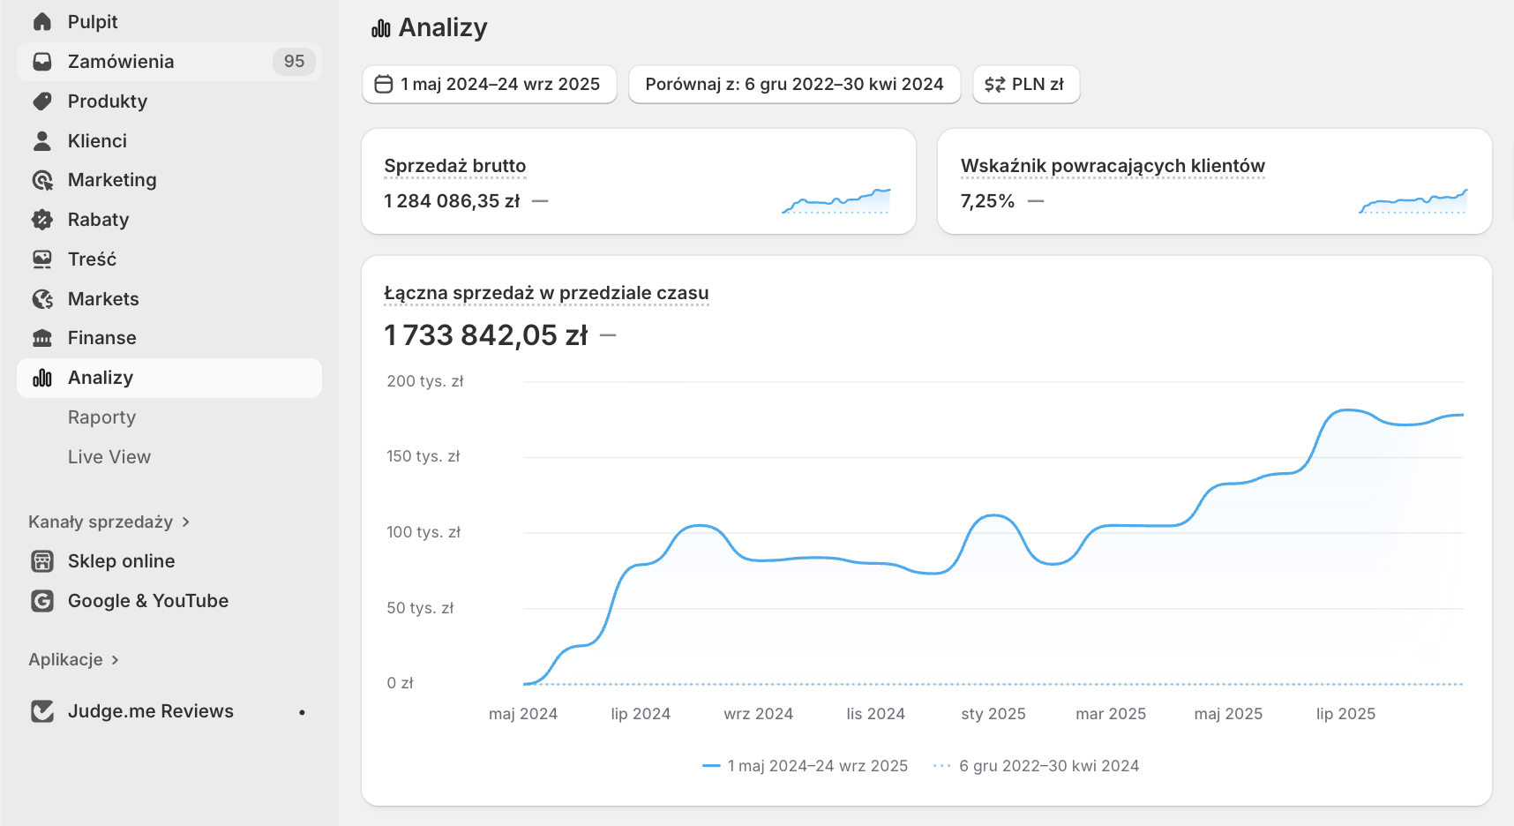The height and width of the screenshot is (826, 1514).
Task: Click the Klienci person icon
Action: tap(41, 141)
